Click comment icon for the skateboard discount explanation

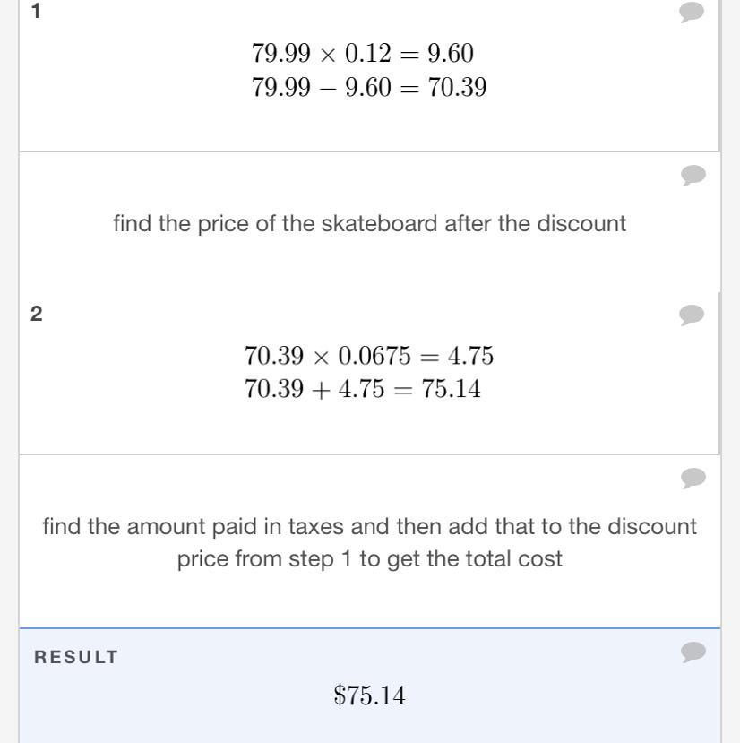pyautogui.click(x=693, y=176)
